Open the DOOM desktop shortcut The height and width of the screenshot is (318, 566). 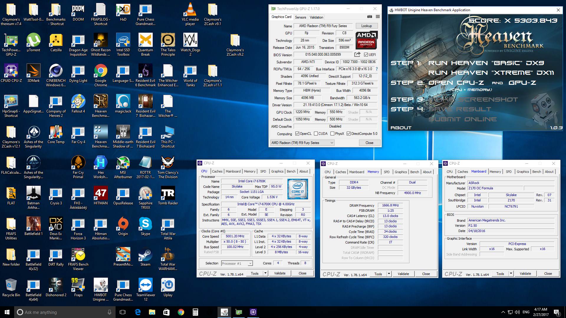(78, 13)
